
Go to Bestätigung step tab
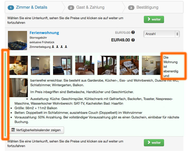[147, 7]
